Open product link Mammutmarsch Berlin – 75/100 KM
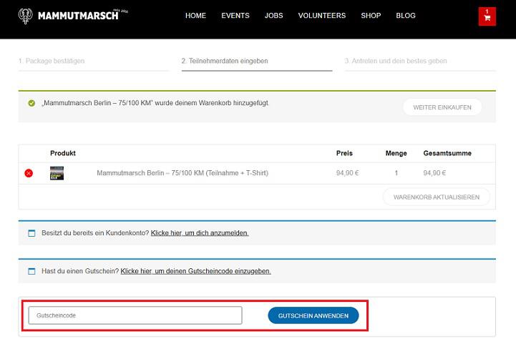The image size is (516, 354). [x=182, y=173]
